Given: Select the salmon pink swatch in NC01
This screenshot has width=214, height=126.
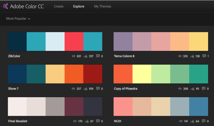Looking at the screenshot, I should coord(123,106).
